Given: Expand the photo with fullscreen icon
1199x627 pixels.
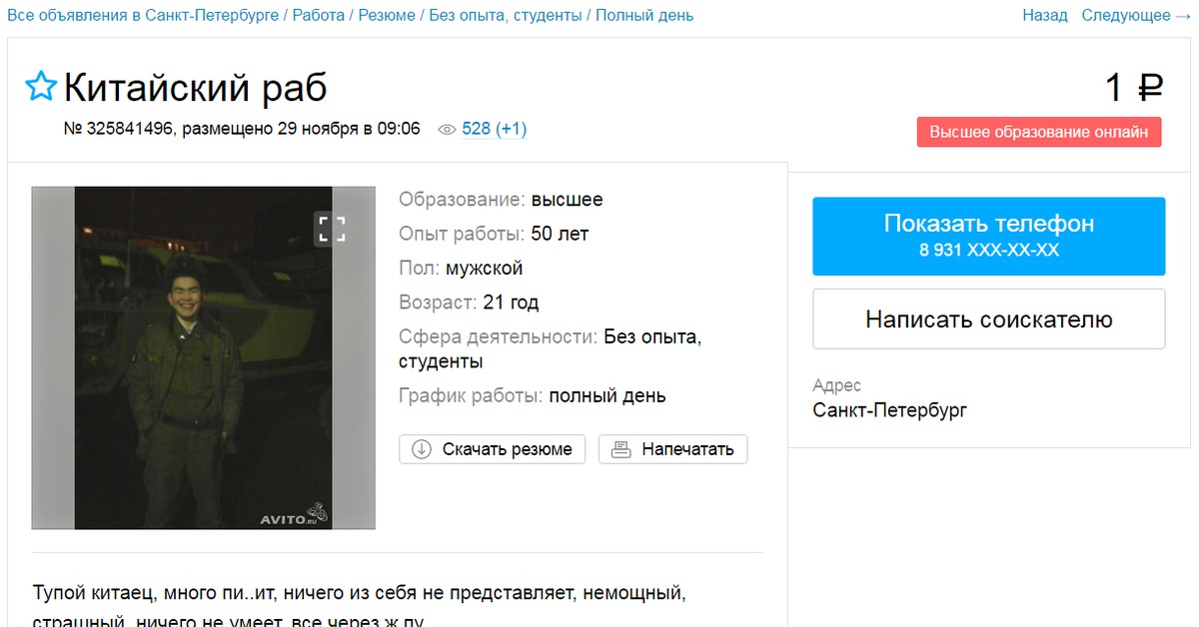Looking at the screenshot, I should tap(331, 228).
